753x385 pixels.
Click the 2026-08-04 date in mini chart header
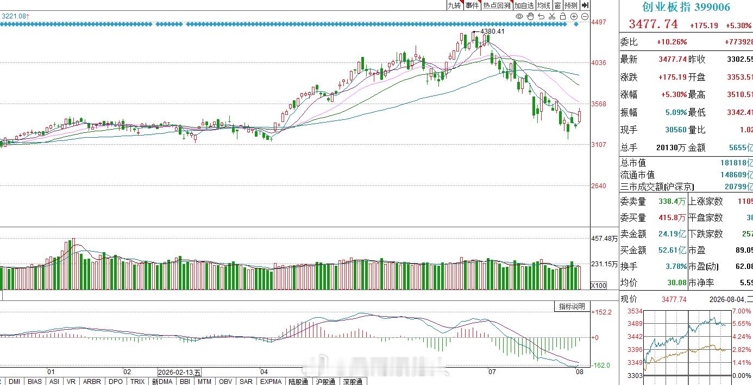point(727,299)
